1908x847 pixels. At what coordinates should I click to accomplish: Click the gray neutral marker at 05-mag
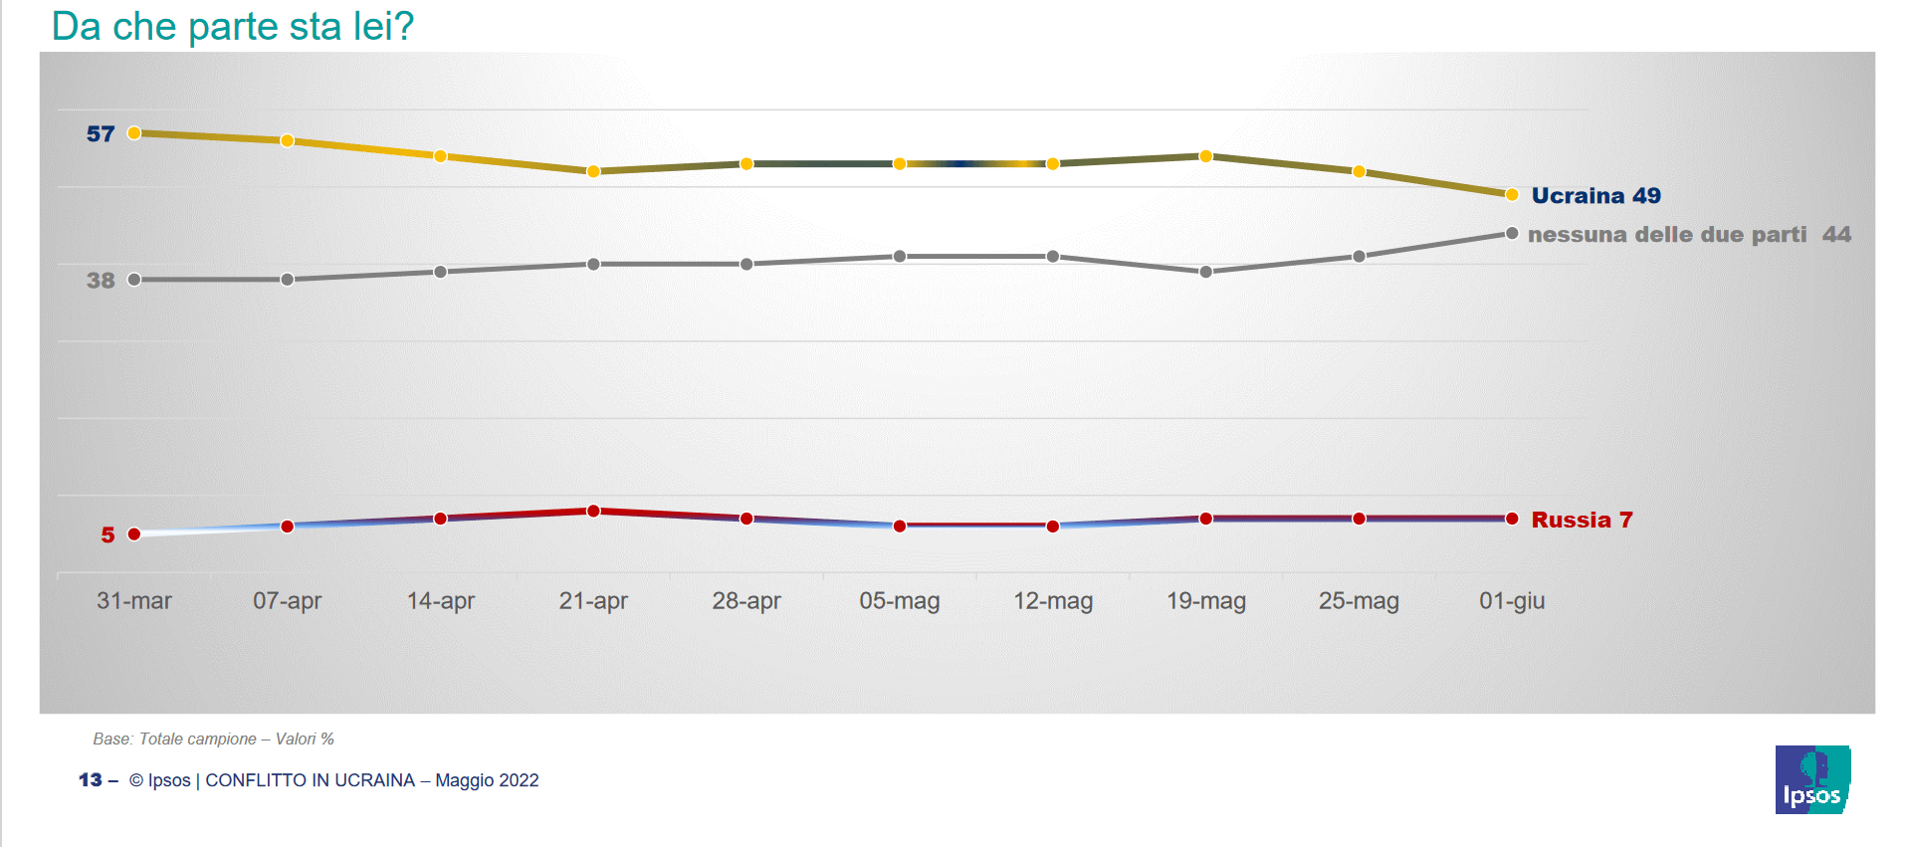pos(899,257)
